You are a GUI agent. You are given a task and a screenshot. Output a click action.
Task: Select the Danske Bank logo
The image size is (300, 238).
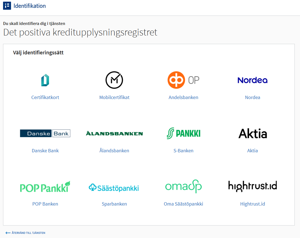(x=45, y=133)
